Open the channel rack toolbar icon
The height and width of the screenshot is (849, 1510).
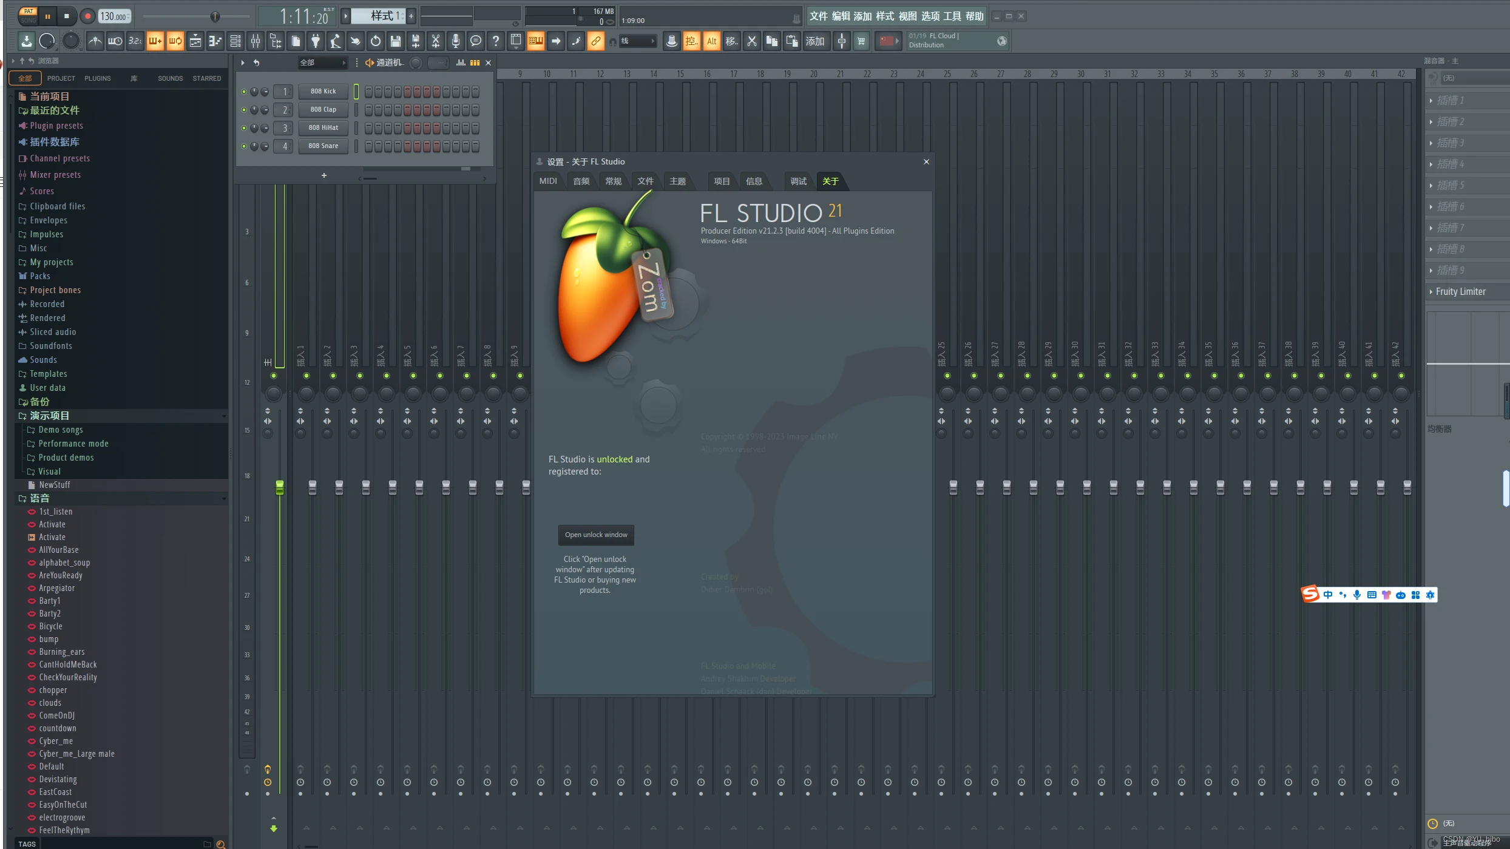pos(235,41)
